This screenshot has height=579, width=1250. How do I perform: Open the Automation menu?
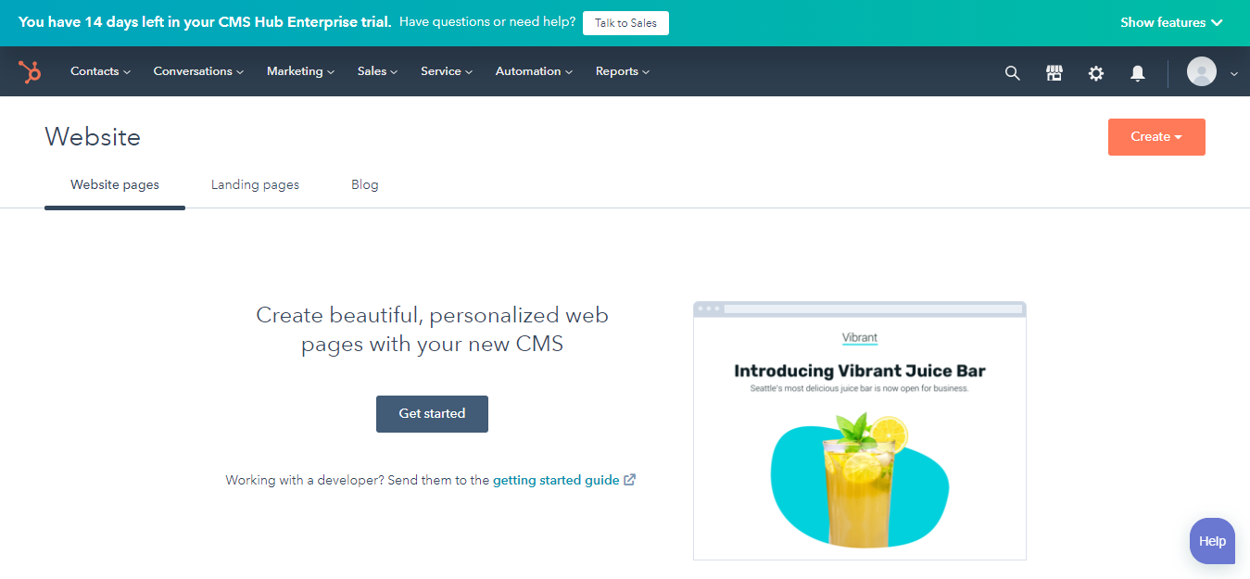pos(533,71)
